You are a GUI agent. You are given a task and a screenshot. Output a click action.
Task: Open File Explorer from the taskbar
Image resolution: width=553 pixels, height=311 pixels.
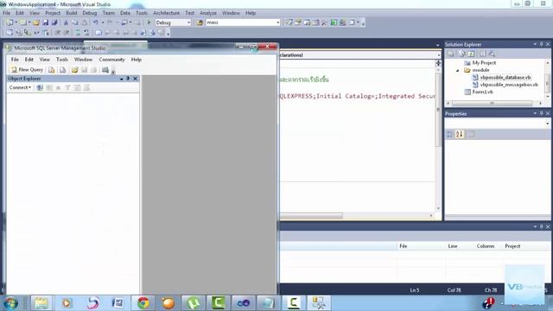41,303
